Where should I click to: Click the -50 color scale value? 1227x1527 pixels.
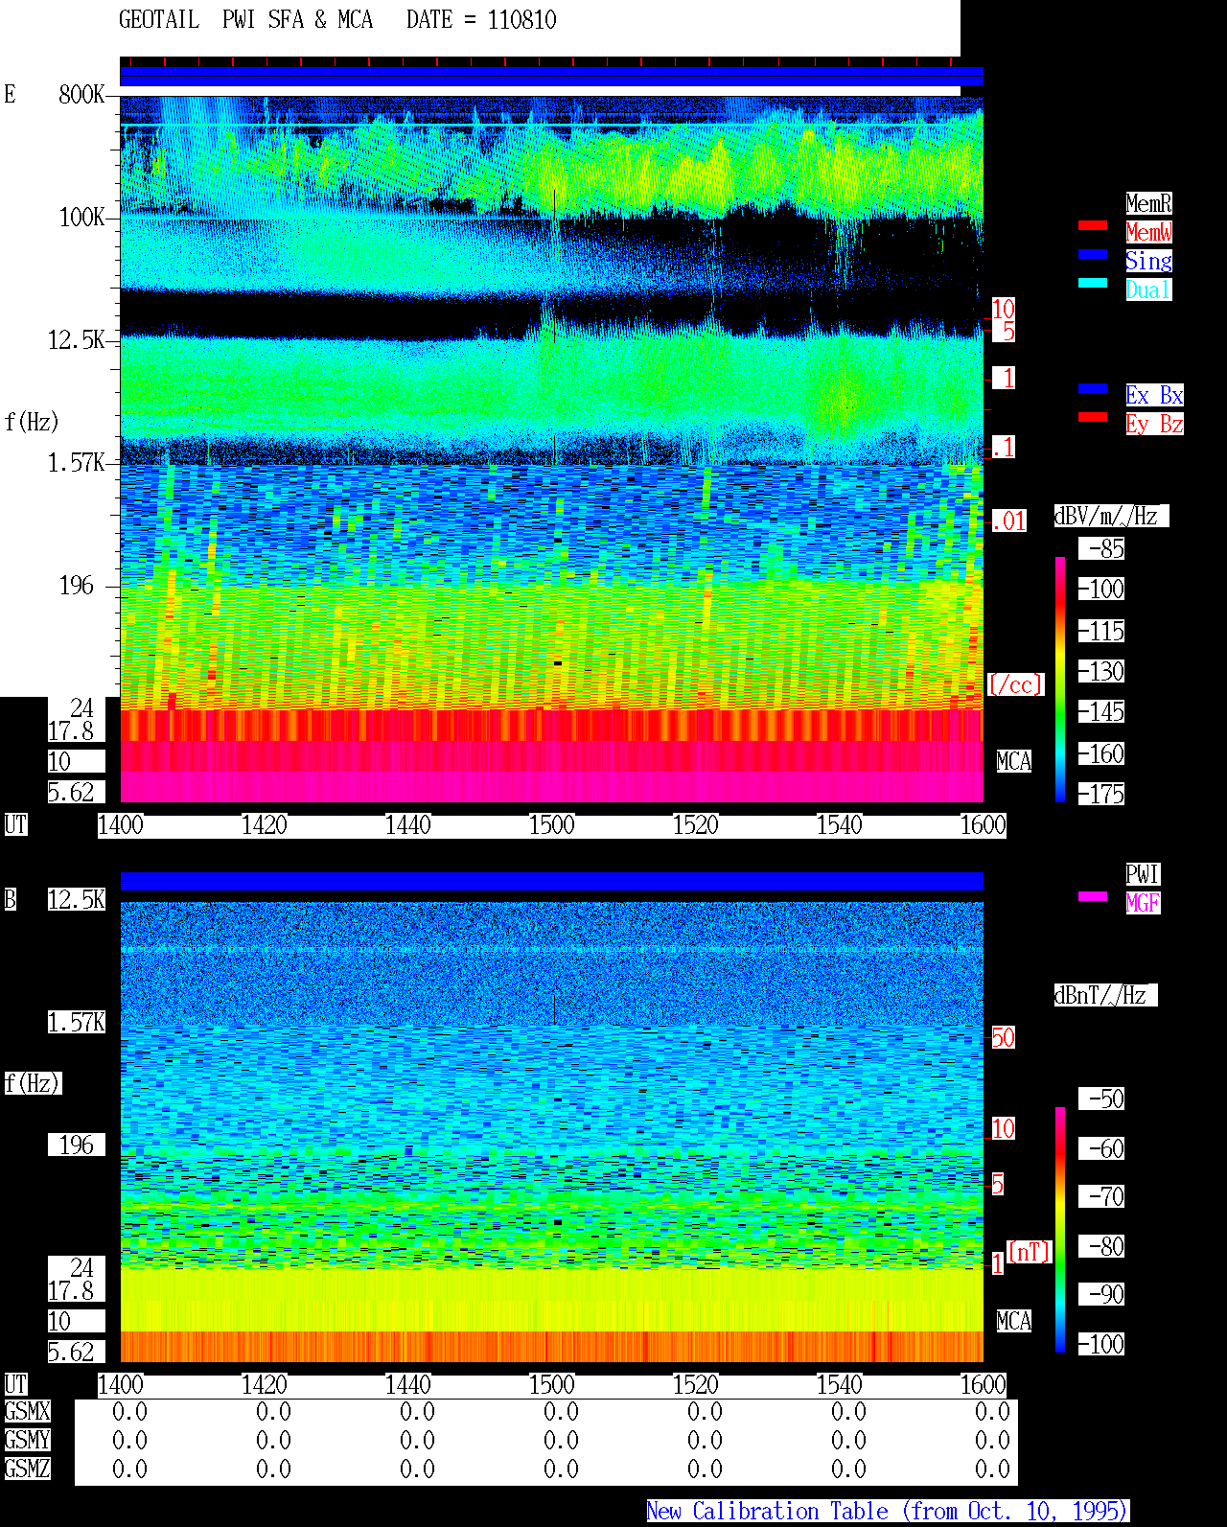[1101, 1099]
